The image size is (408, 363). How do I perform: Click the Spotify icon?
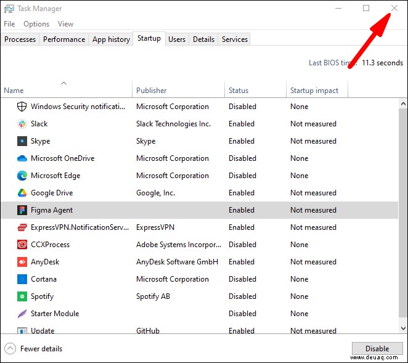tap(22, 296)
